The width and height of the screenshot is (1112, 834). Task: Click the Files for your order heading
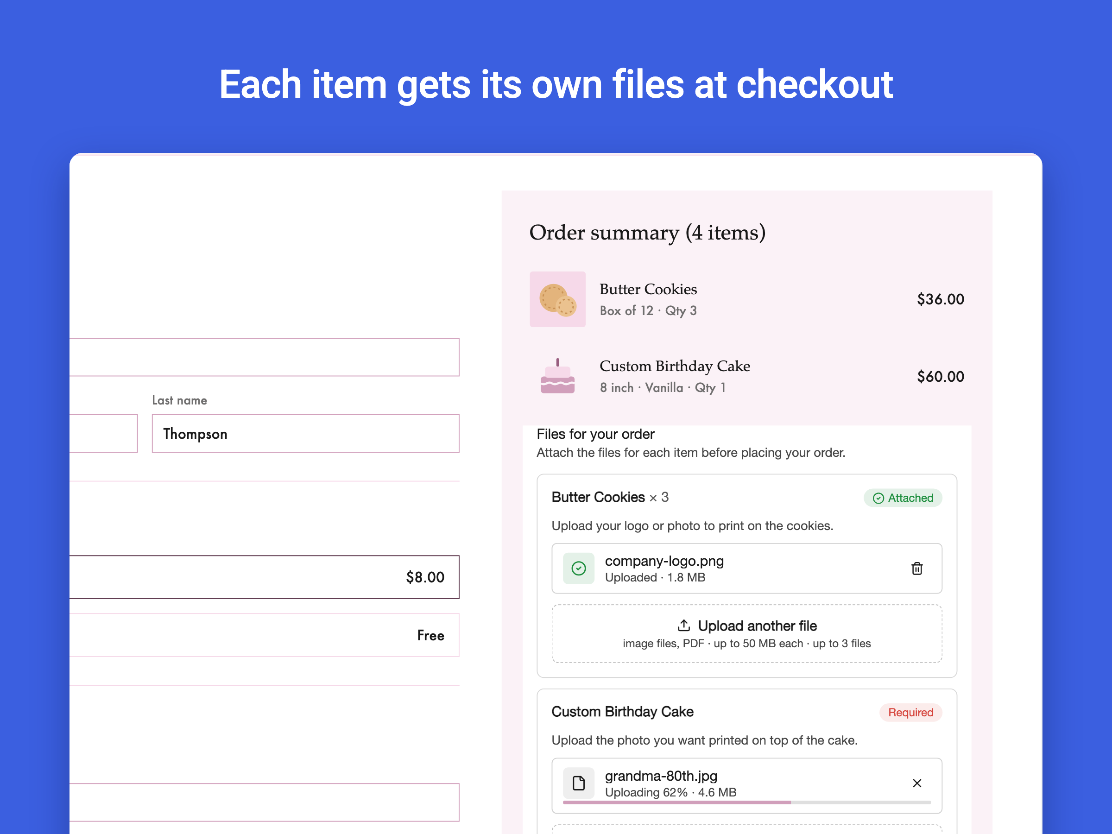595,434
